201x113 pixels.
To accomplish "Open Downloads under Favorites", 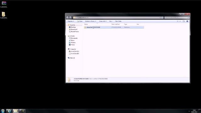I will 74,29.
